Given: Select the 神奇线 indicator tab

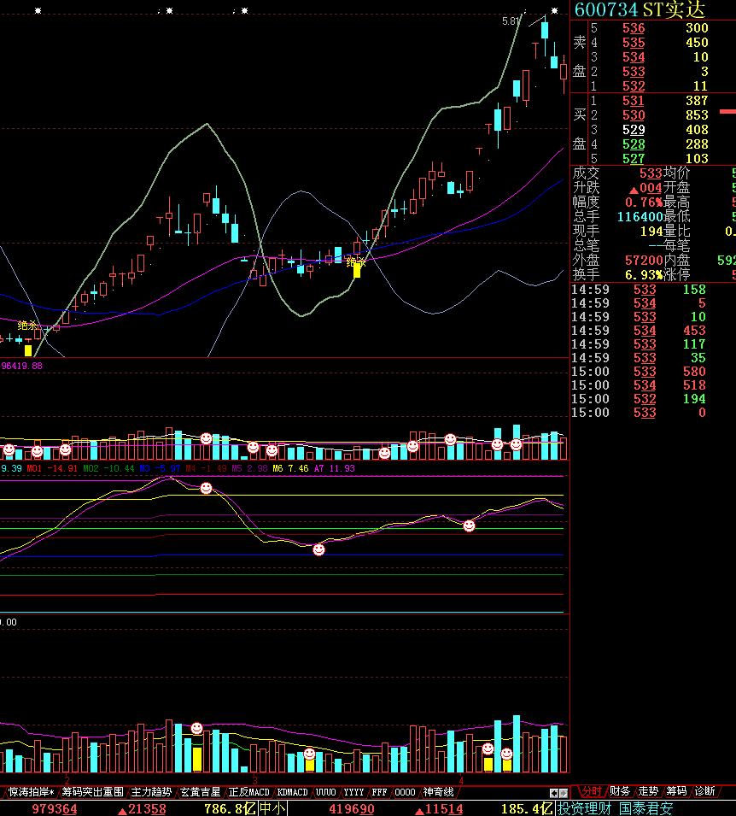Looking at the screenshot, I should pyautogui.click(x=438, y=792).
